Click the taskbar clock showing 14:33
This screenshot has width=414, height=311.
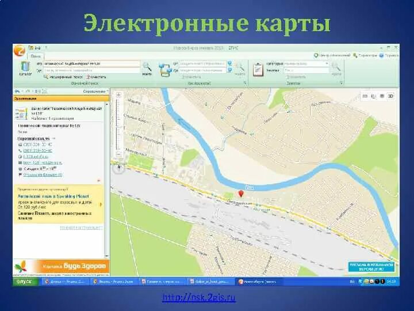pos(391,282)
